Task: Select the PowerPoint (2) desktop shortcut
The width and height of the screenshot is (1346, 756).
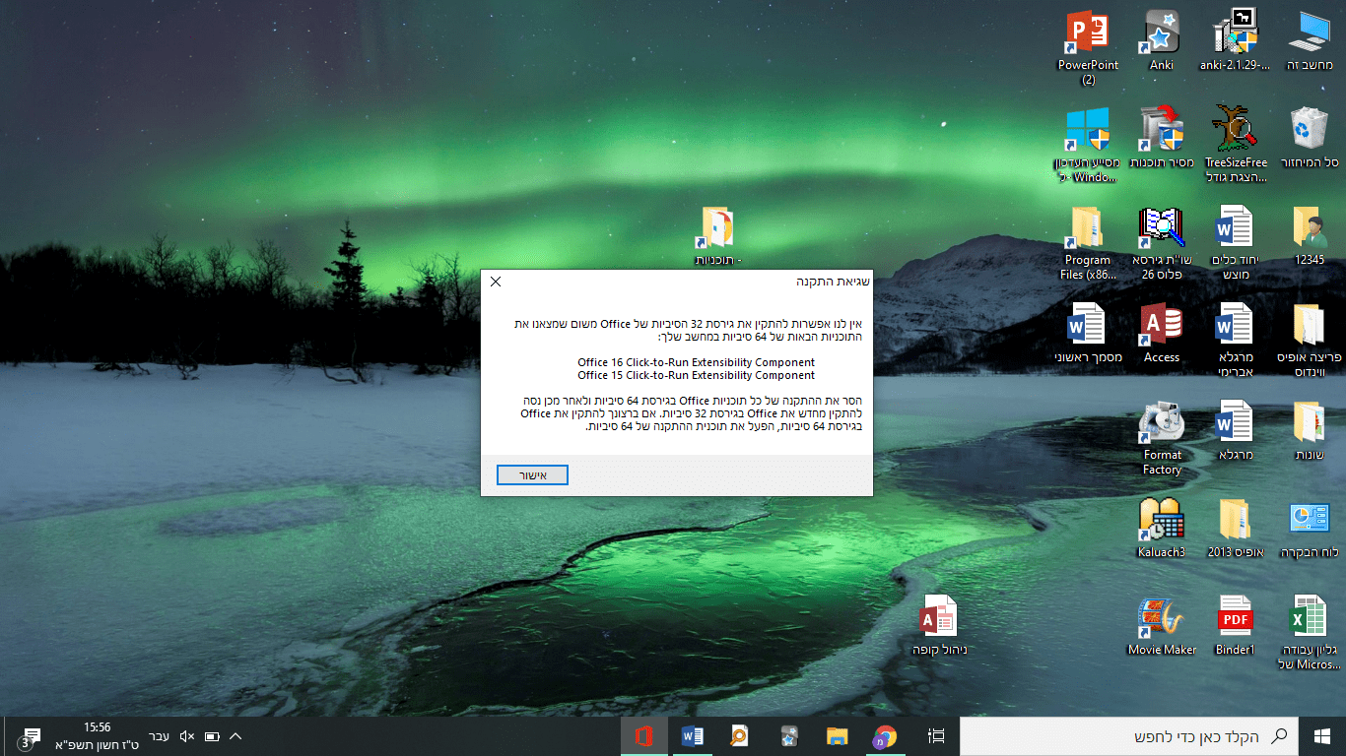Action: [1088, 47]
